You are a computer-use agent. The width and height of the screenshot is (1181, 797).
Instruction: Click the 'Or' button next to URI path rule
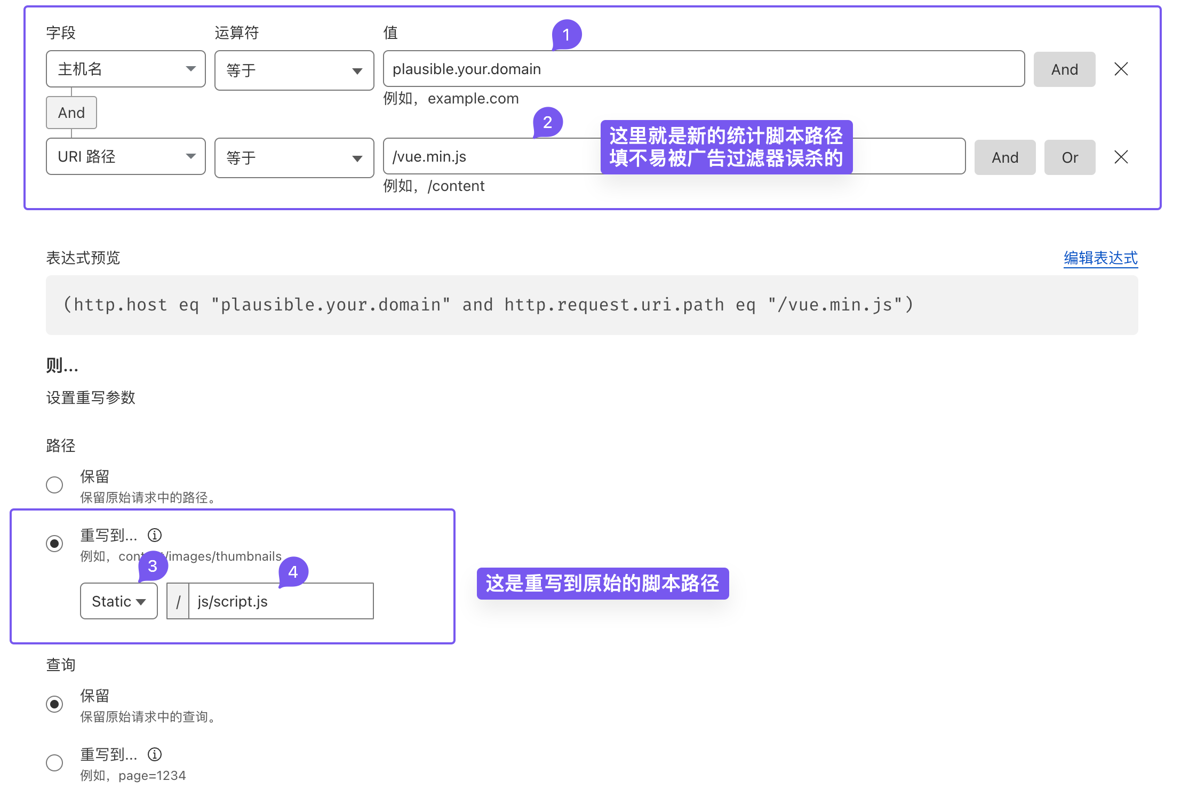pyautogui.click(x=1067, y=157)
